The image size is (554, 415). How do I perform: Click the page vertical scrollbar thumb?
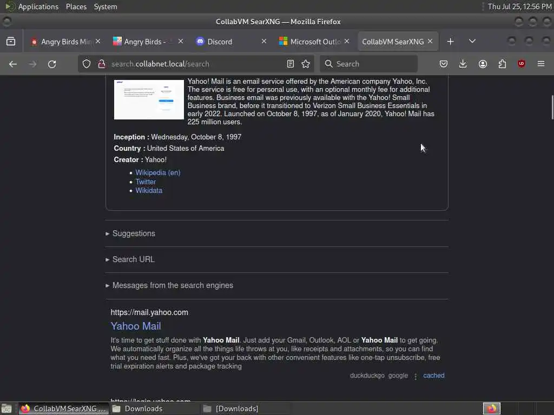pyautogui.click(x=551, y=108)
